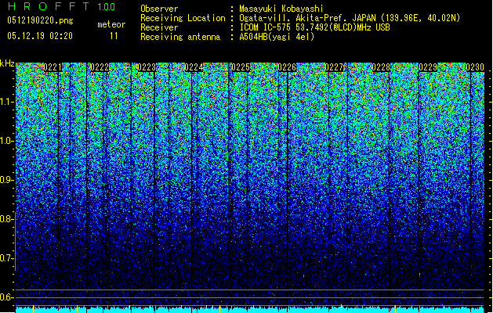Click the Receiving antenna label

(180, 37)
